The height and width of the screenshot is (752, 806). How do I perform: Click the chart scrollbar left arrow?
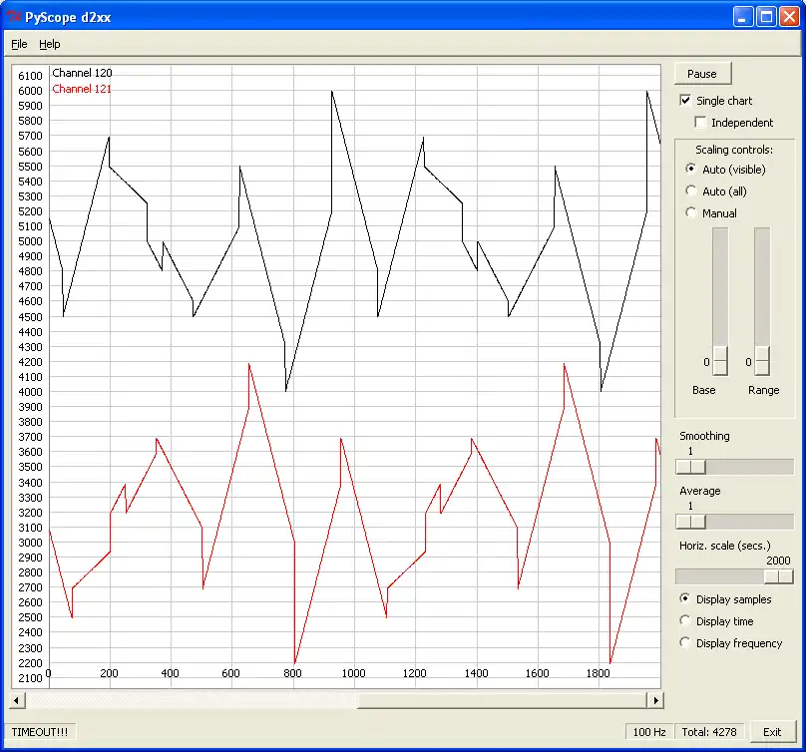(19, 701)
